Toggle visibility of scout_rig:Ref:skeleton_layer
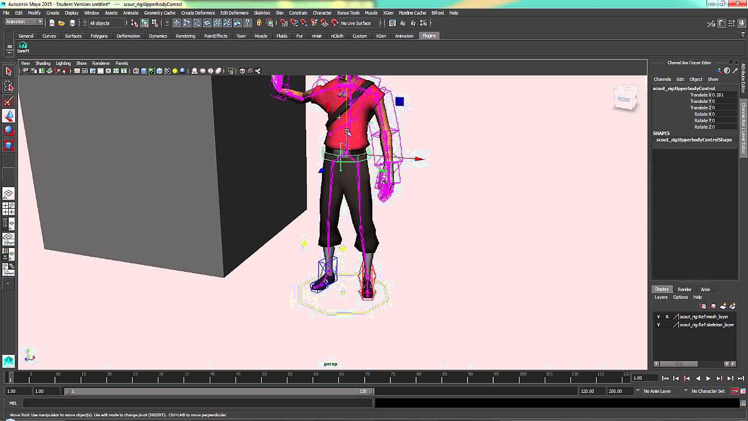 point(659,325)
